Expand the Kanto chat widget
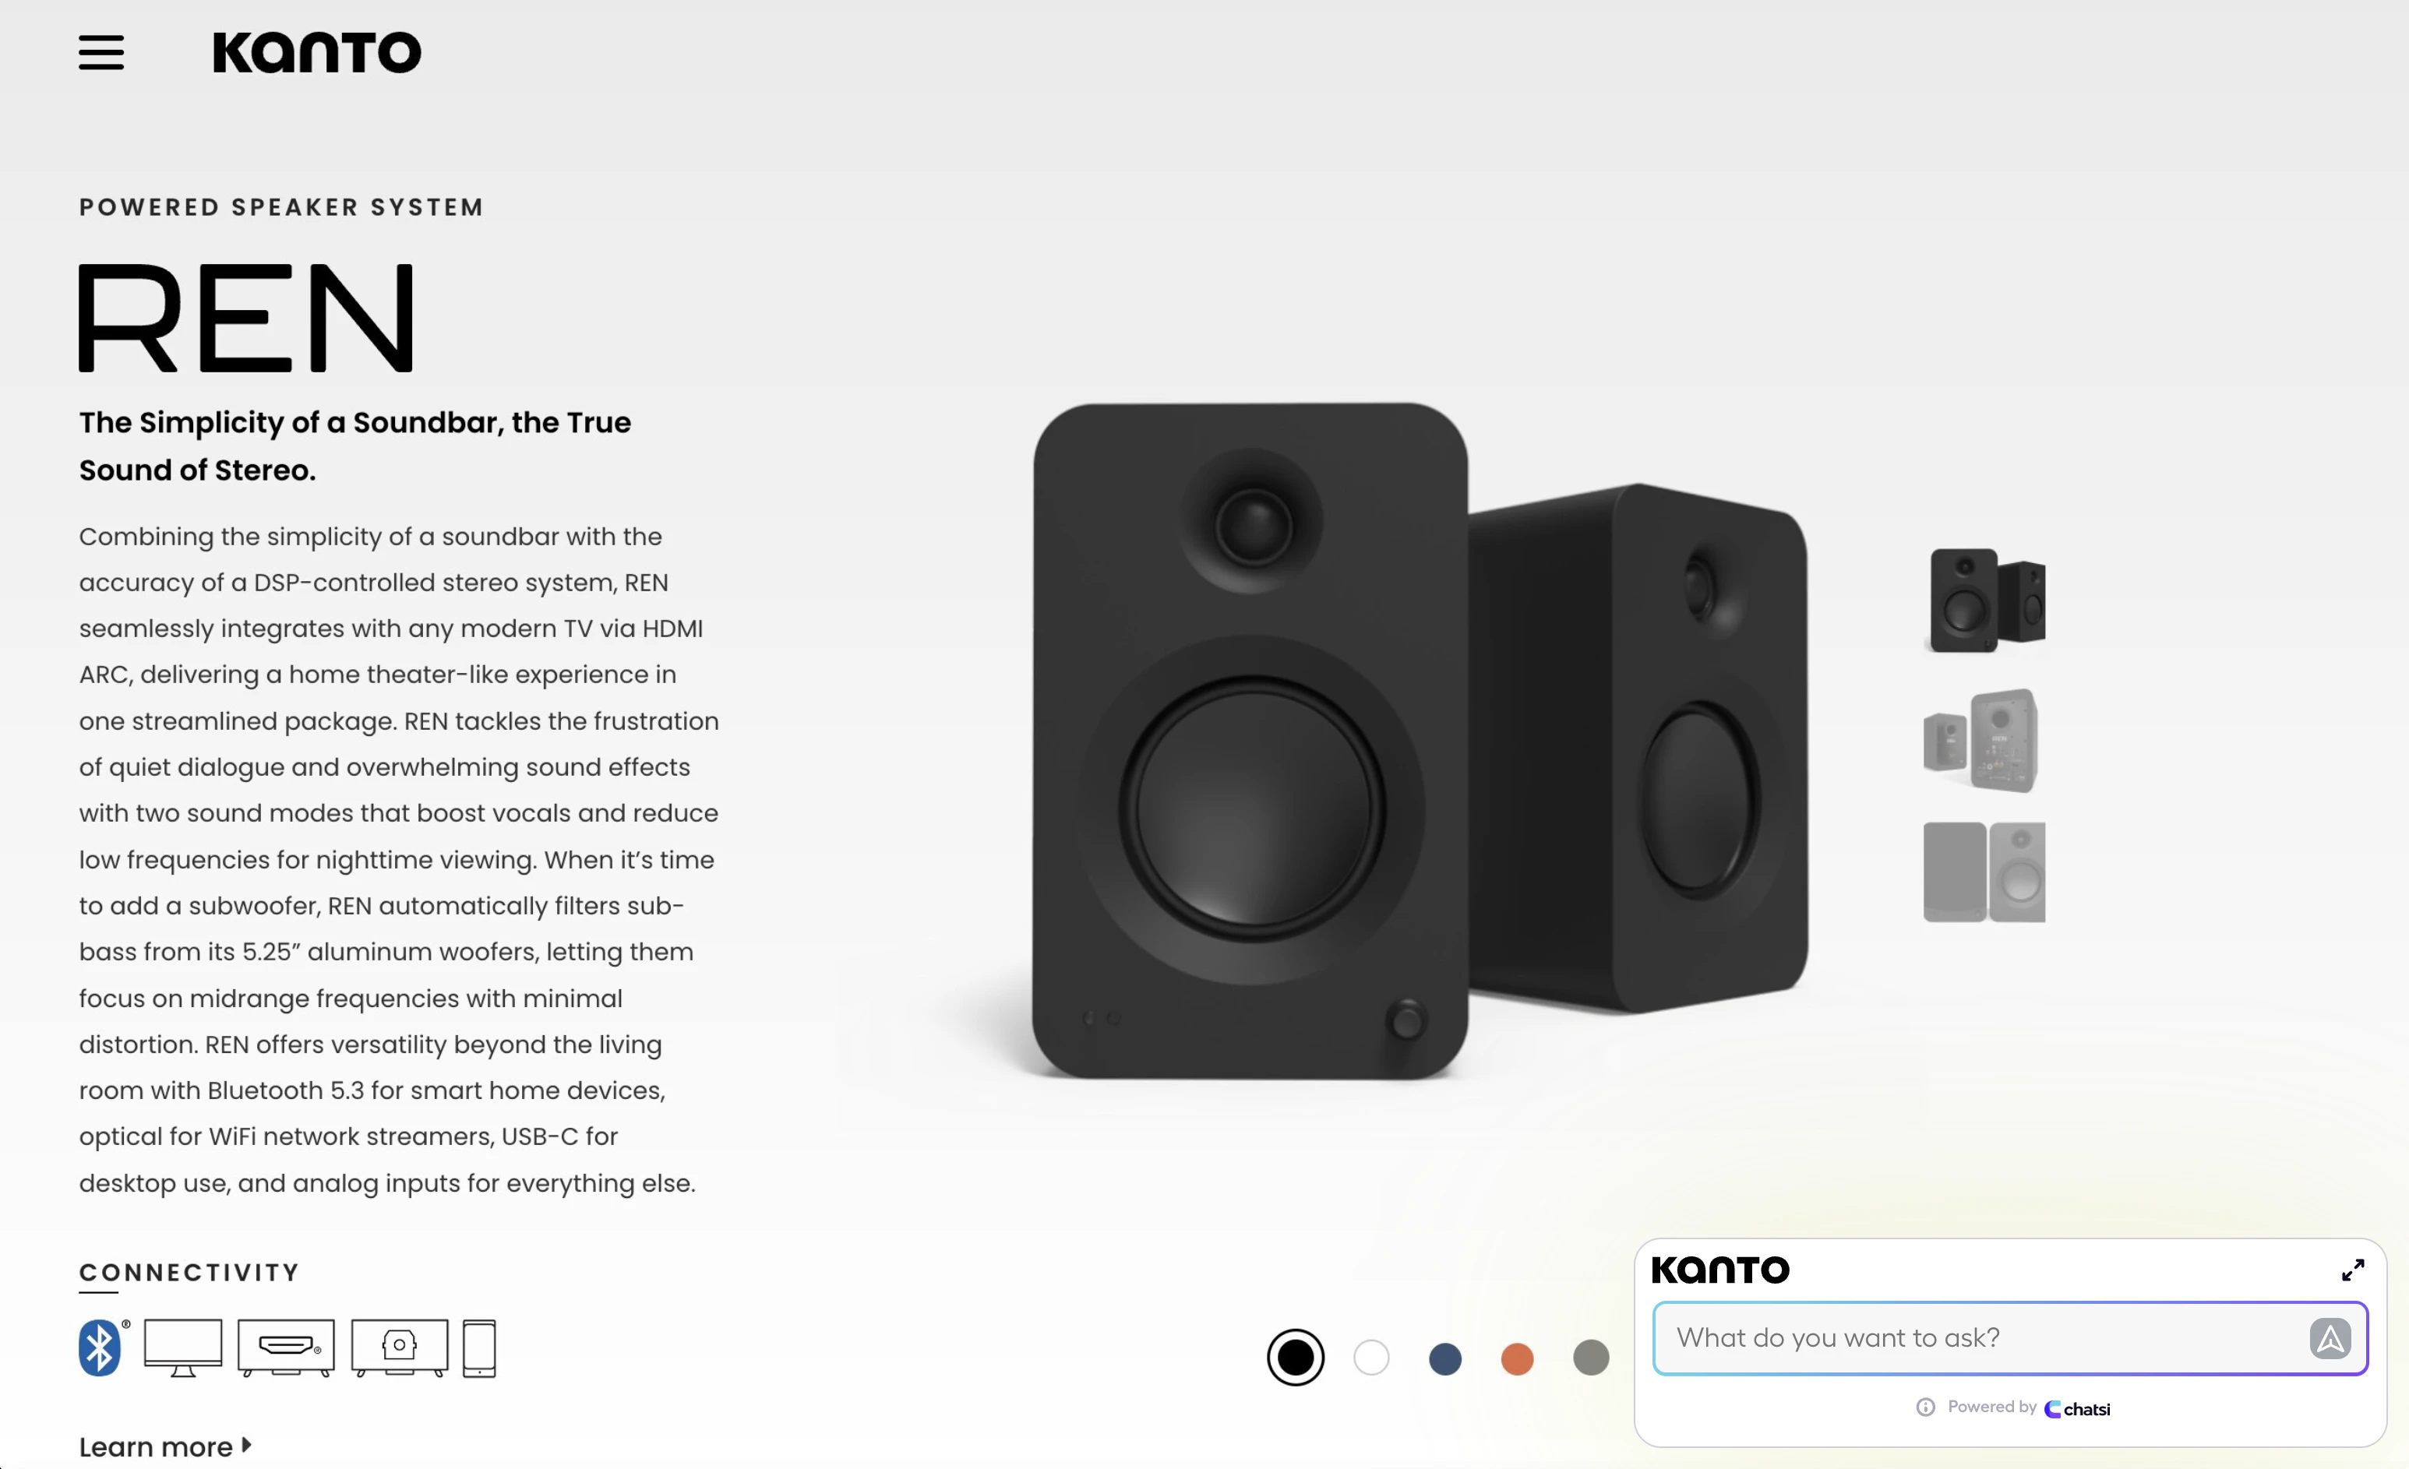This screenshot has width=2409, height=1469. (2352, 1270)
